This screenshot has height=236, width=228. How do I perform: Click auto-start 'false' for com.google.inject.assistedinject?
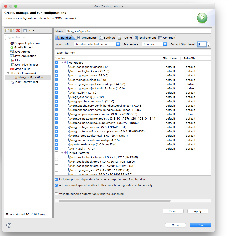[191, 84]
